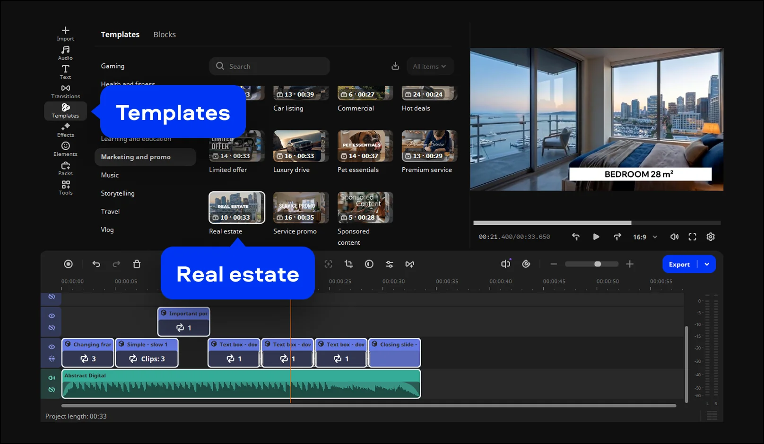Toggle visibility of the main video track

click(x=52, y=347)
